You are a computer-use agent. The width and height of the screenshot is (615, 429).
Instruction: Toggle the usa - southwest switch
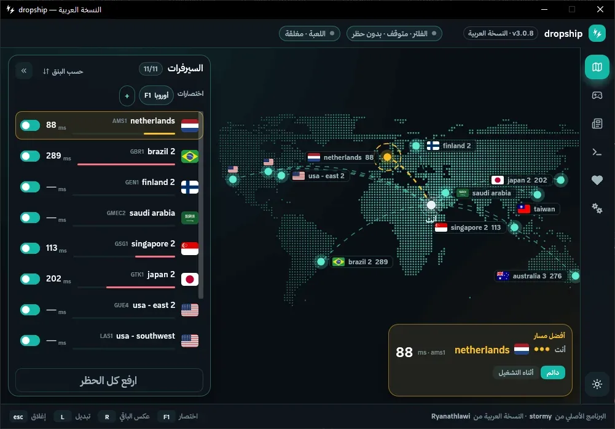30,340
